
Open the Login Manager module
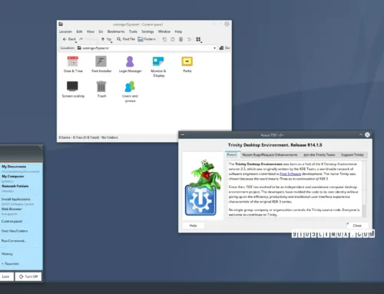(130, 64)
